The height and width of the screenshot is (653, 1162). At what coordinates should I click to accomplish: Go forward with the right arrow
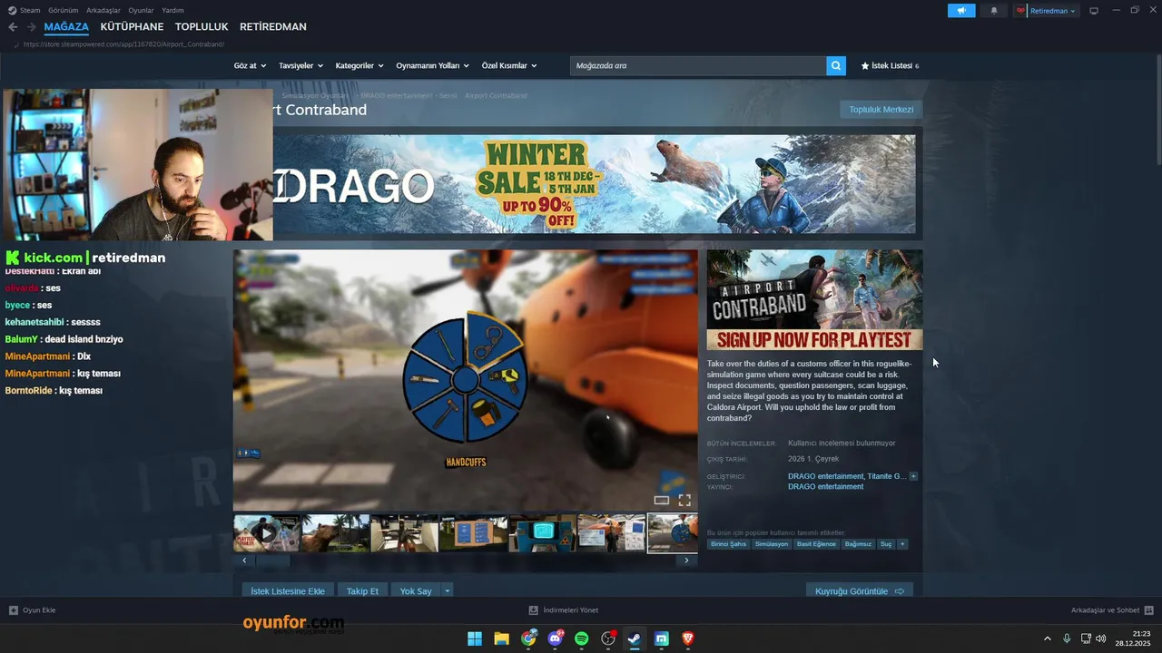point(31,27)
